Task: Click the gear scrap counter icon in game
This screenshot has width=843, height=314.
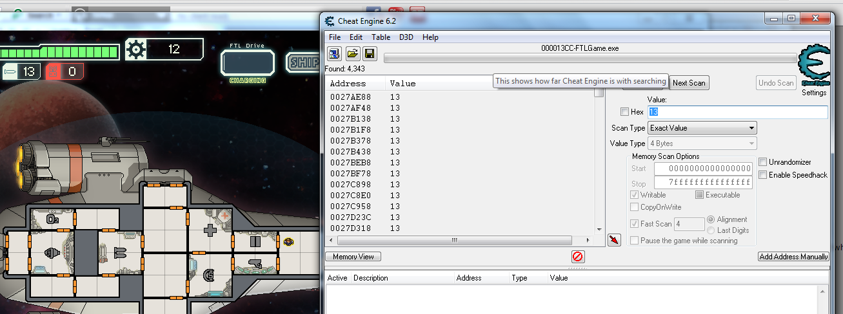Action: [136, 49]
